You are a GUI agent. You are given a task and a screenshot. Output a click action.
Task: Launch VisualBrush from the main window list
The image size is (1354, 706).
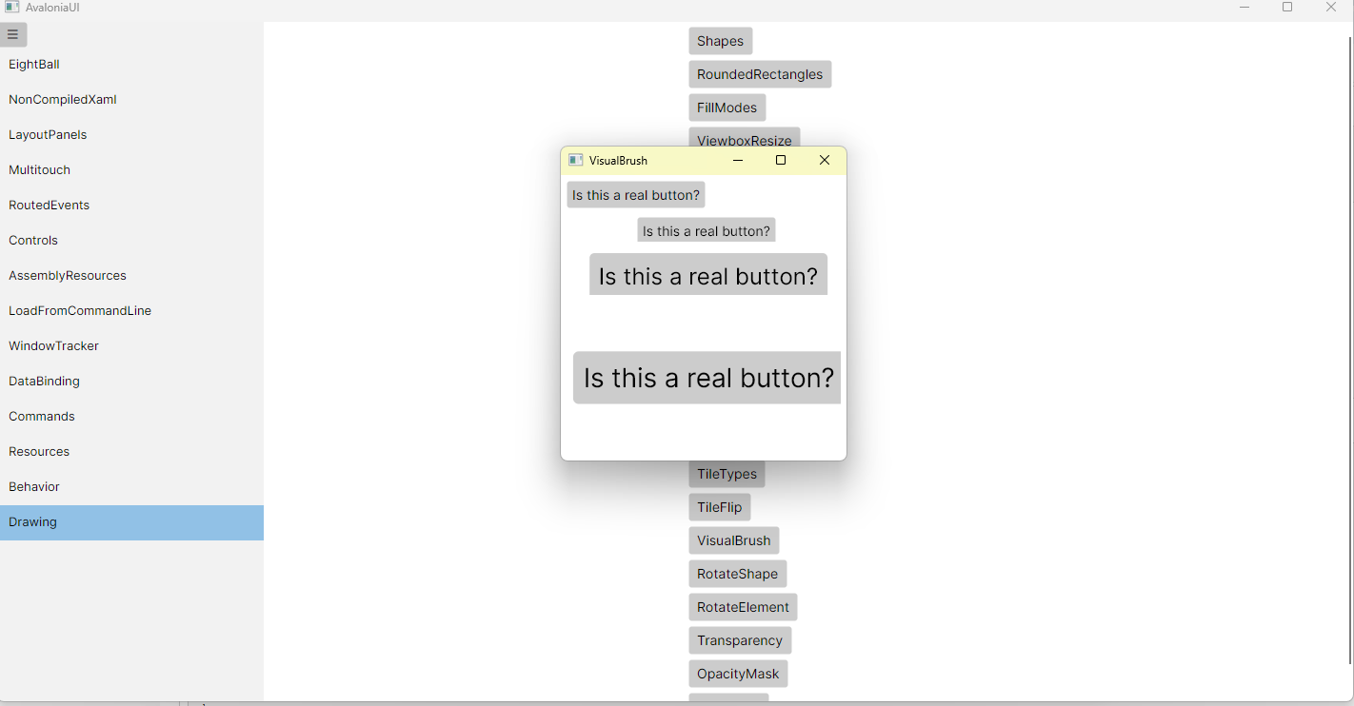pos(734,540)
